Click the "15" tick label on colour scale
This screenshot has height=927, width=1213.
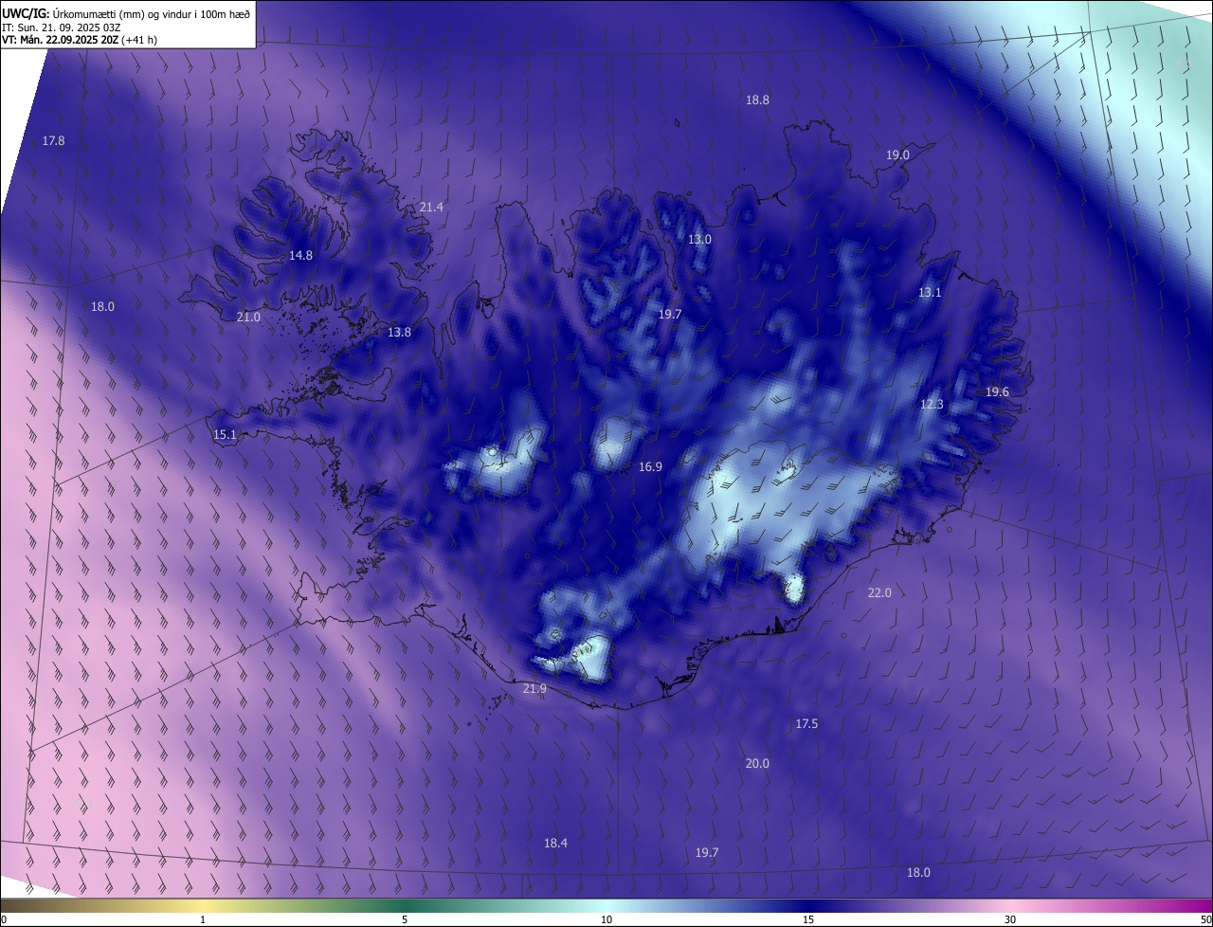point(808,919)
